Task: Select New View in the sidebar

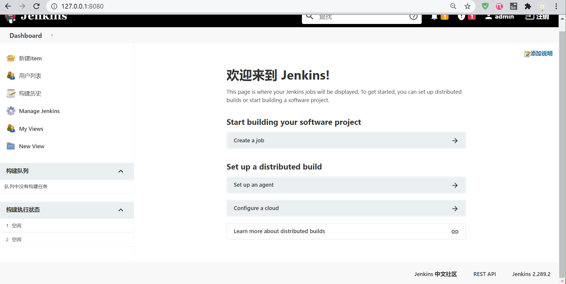Action: (x=32, y=146)
